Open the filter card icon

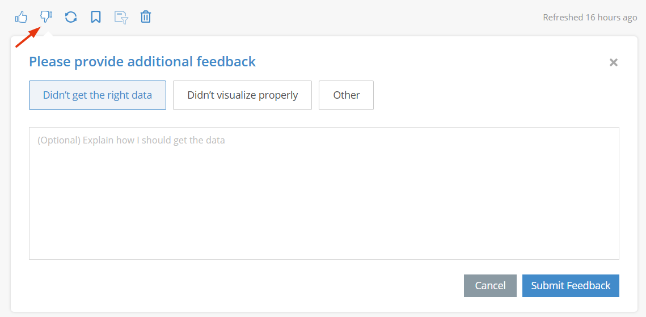point(121,17)
